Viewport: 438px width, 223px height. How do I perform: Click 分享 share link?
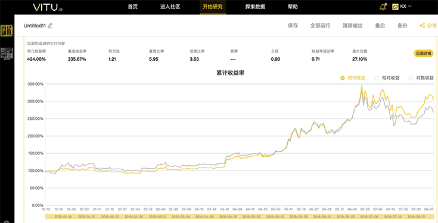[432, 26]
